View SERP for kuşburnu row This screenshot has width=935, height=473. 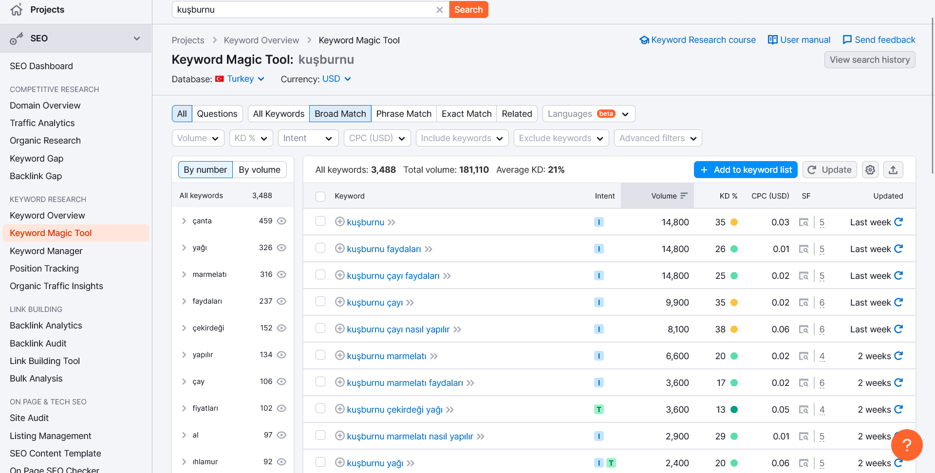click(x=804, y=222)
